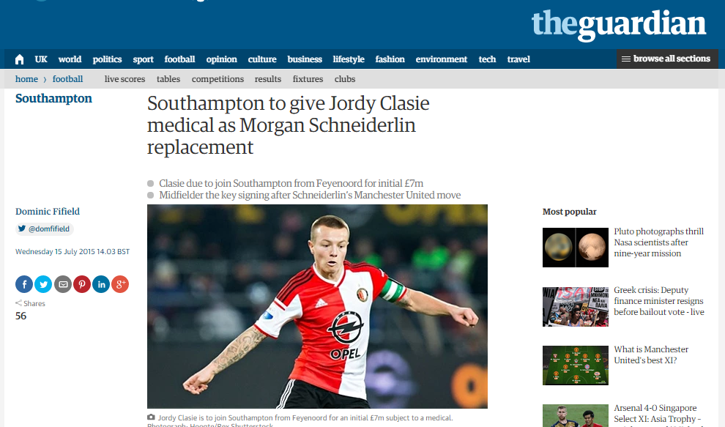725x427 pixels.
Task: Pin article on Pinterest
Action: point(82,284)
